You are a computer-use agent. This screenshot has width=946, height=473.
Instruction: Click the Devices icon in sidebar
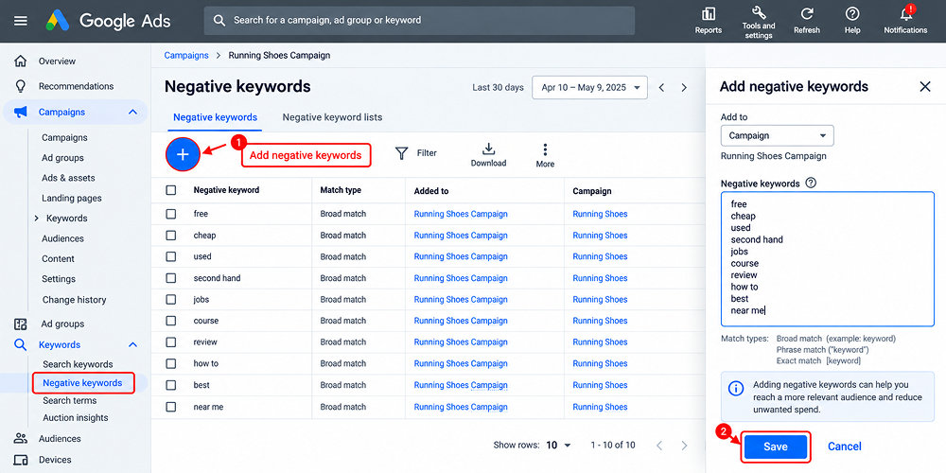21,460
